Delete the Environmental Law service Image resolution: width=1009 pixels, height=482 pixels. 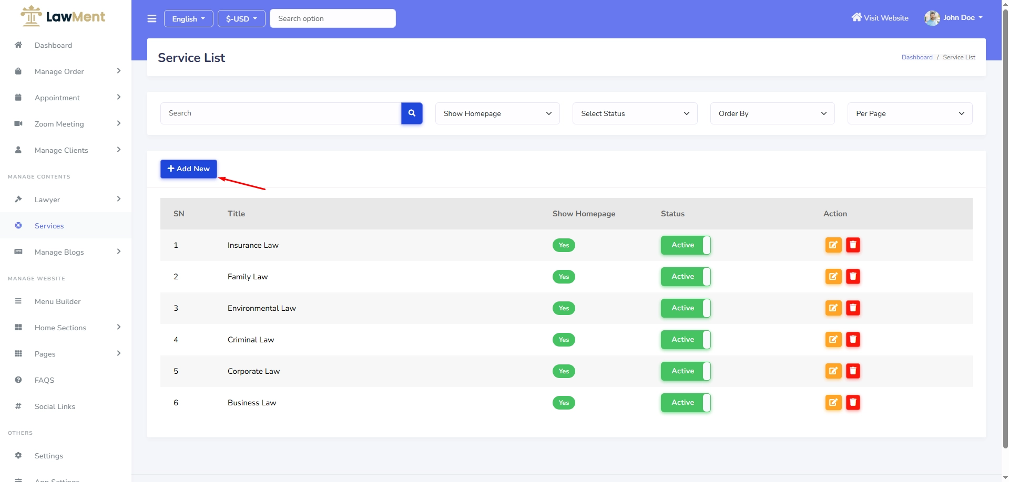click(853, 308)
